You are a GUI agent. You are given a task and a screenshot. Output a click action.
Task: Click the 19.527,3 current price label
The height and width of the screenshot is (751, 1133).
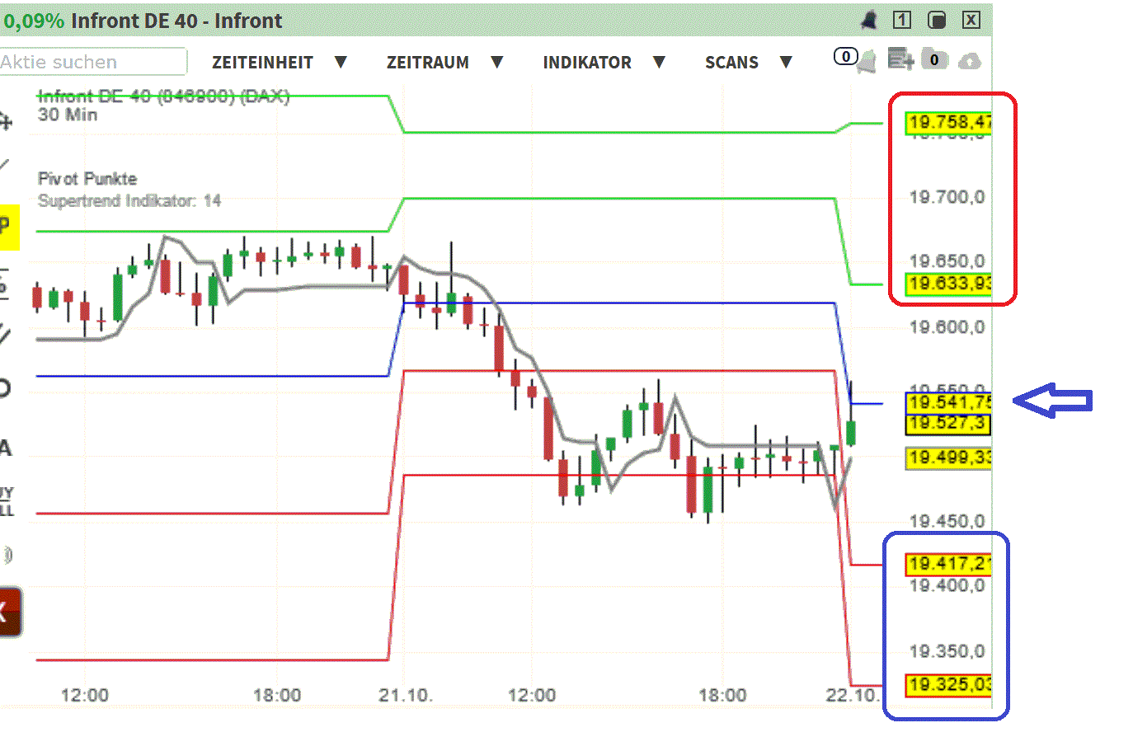coord(947,424)
